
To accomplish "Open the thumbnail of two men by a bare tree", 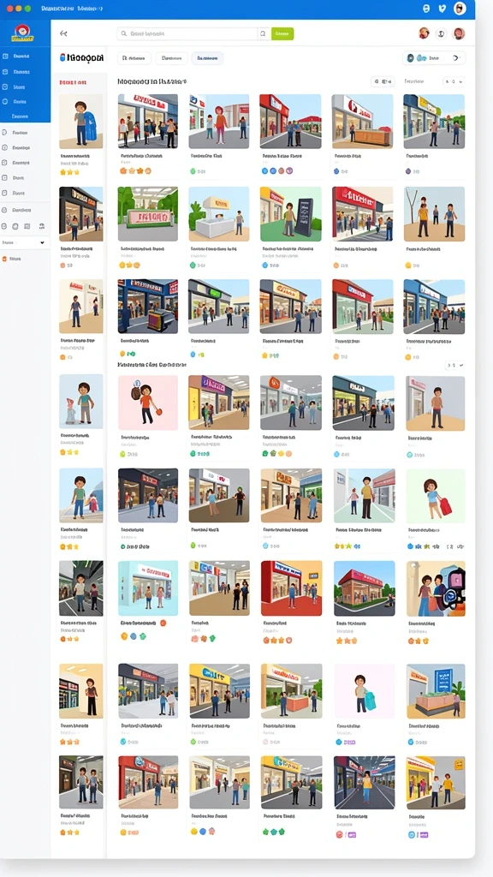I will point(434,213).
